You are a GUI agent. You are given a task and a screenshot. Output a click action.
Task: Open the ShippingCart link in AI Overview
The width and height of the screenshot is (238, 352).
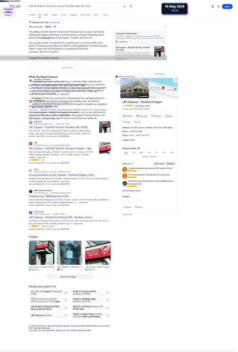pyautogui.click(x=47, y=38)
